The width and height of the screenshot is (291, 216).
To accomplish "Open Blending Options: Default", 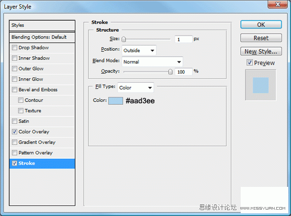I will [42, 37].
